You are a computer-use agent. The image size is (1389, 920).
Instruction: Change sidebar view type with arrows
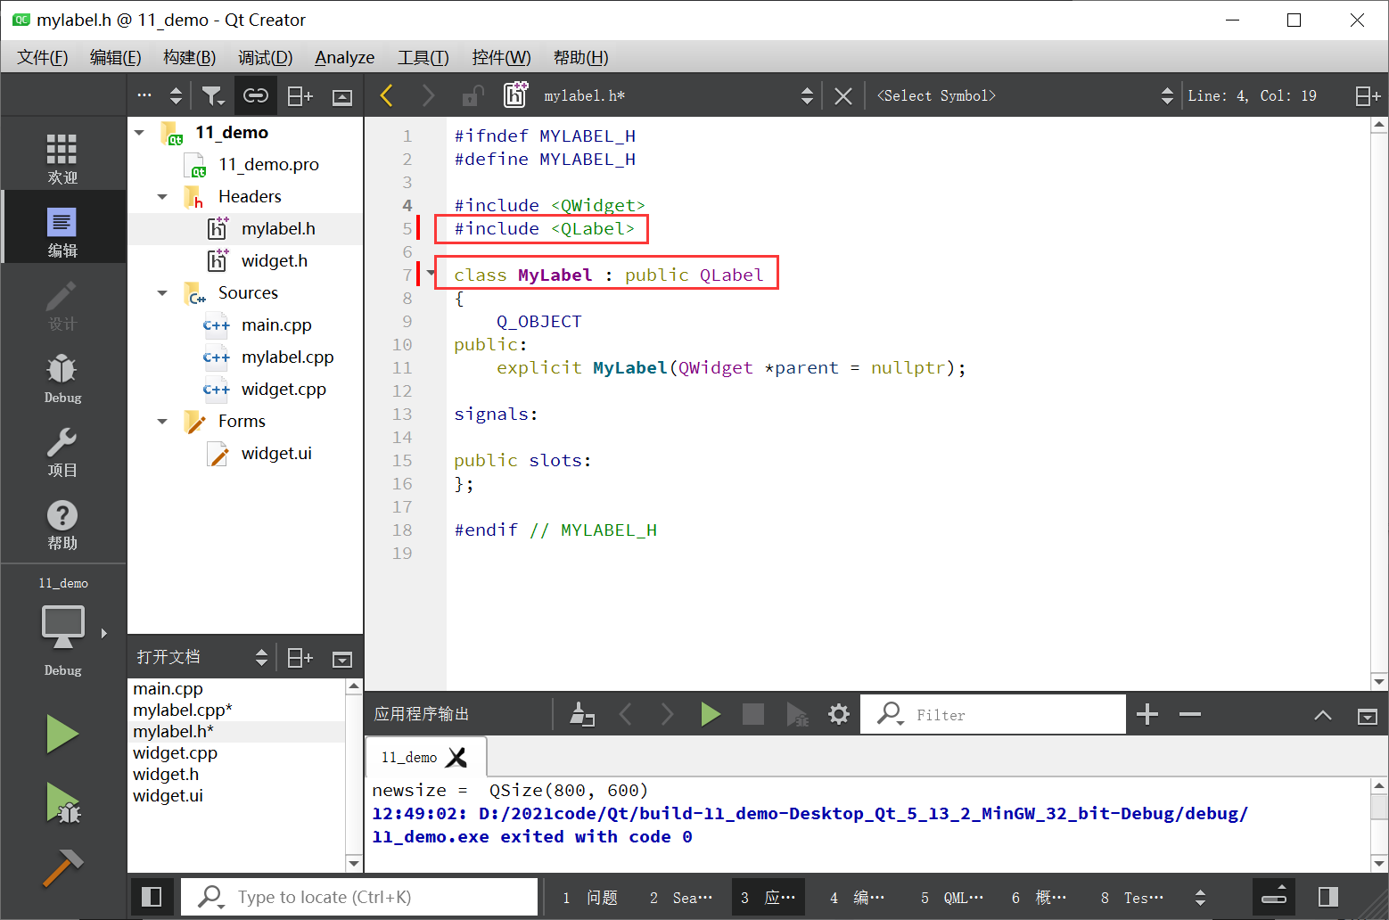(x=176, y=96)
